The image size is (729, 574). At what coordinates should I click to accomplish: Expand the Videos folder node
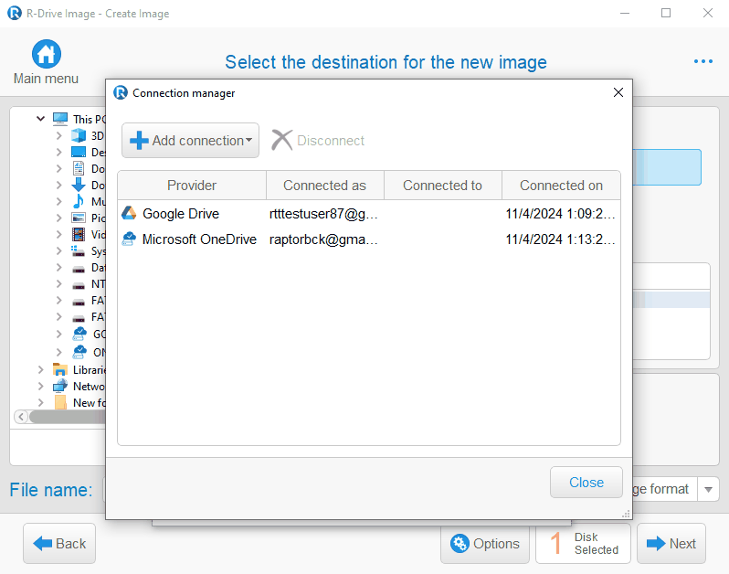(x=58, y=234)
